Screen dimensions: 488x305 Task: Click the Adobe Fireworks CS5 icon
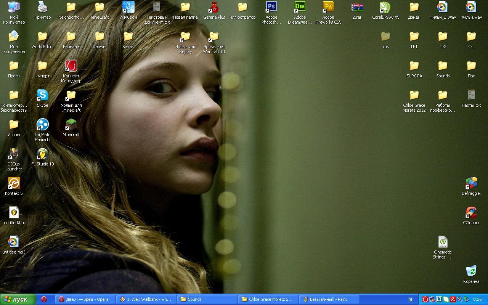328,7
